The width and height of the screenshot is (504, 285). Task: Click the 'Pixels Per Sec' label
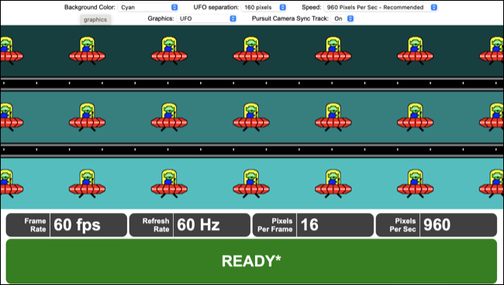(402, 225)
